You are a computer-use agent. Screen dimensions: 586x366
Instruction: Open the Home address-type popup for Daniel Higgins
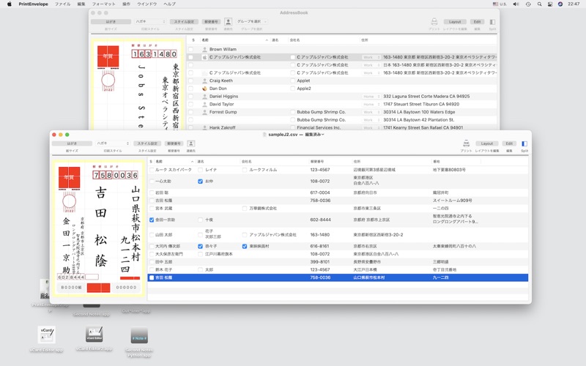coord(371,97)
